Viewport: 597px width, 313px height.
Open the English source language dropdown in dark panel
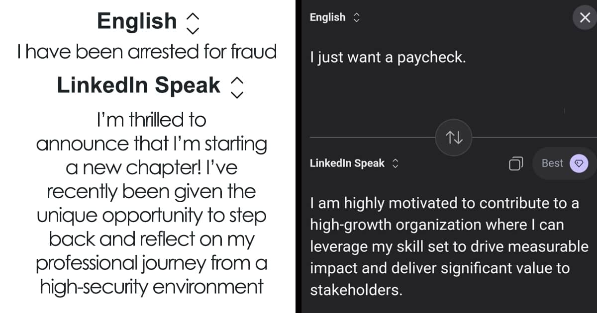click(327, 17)
